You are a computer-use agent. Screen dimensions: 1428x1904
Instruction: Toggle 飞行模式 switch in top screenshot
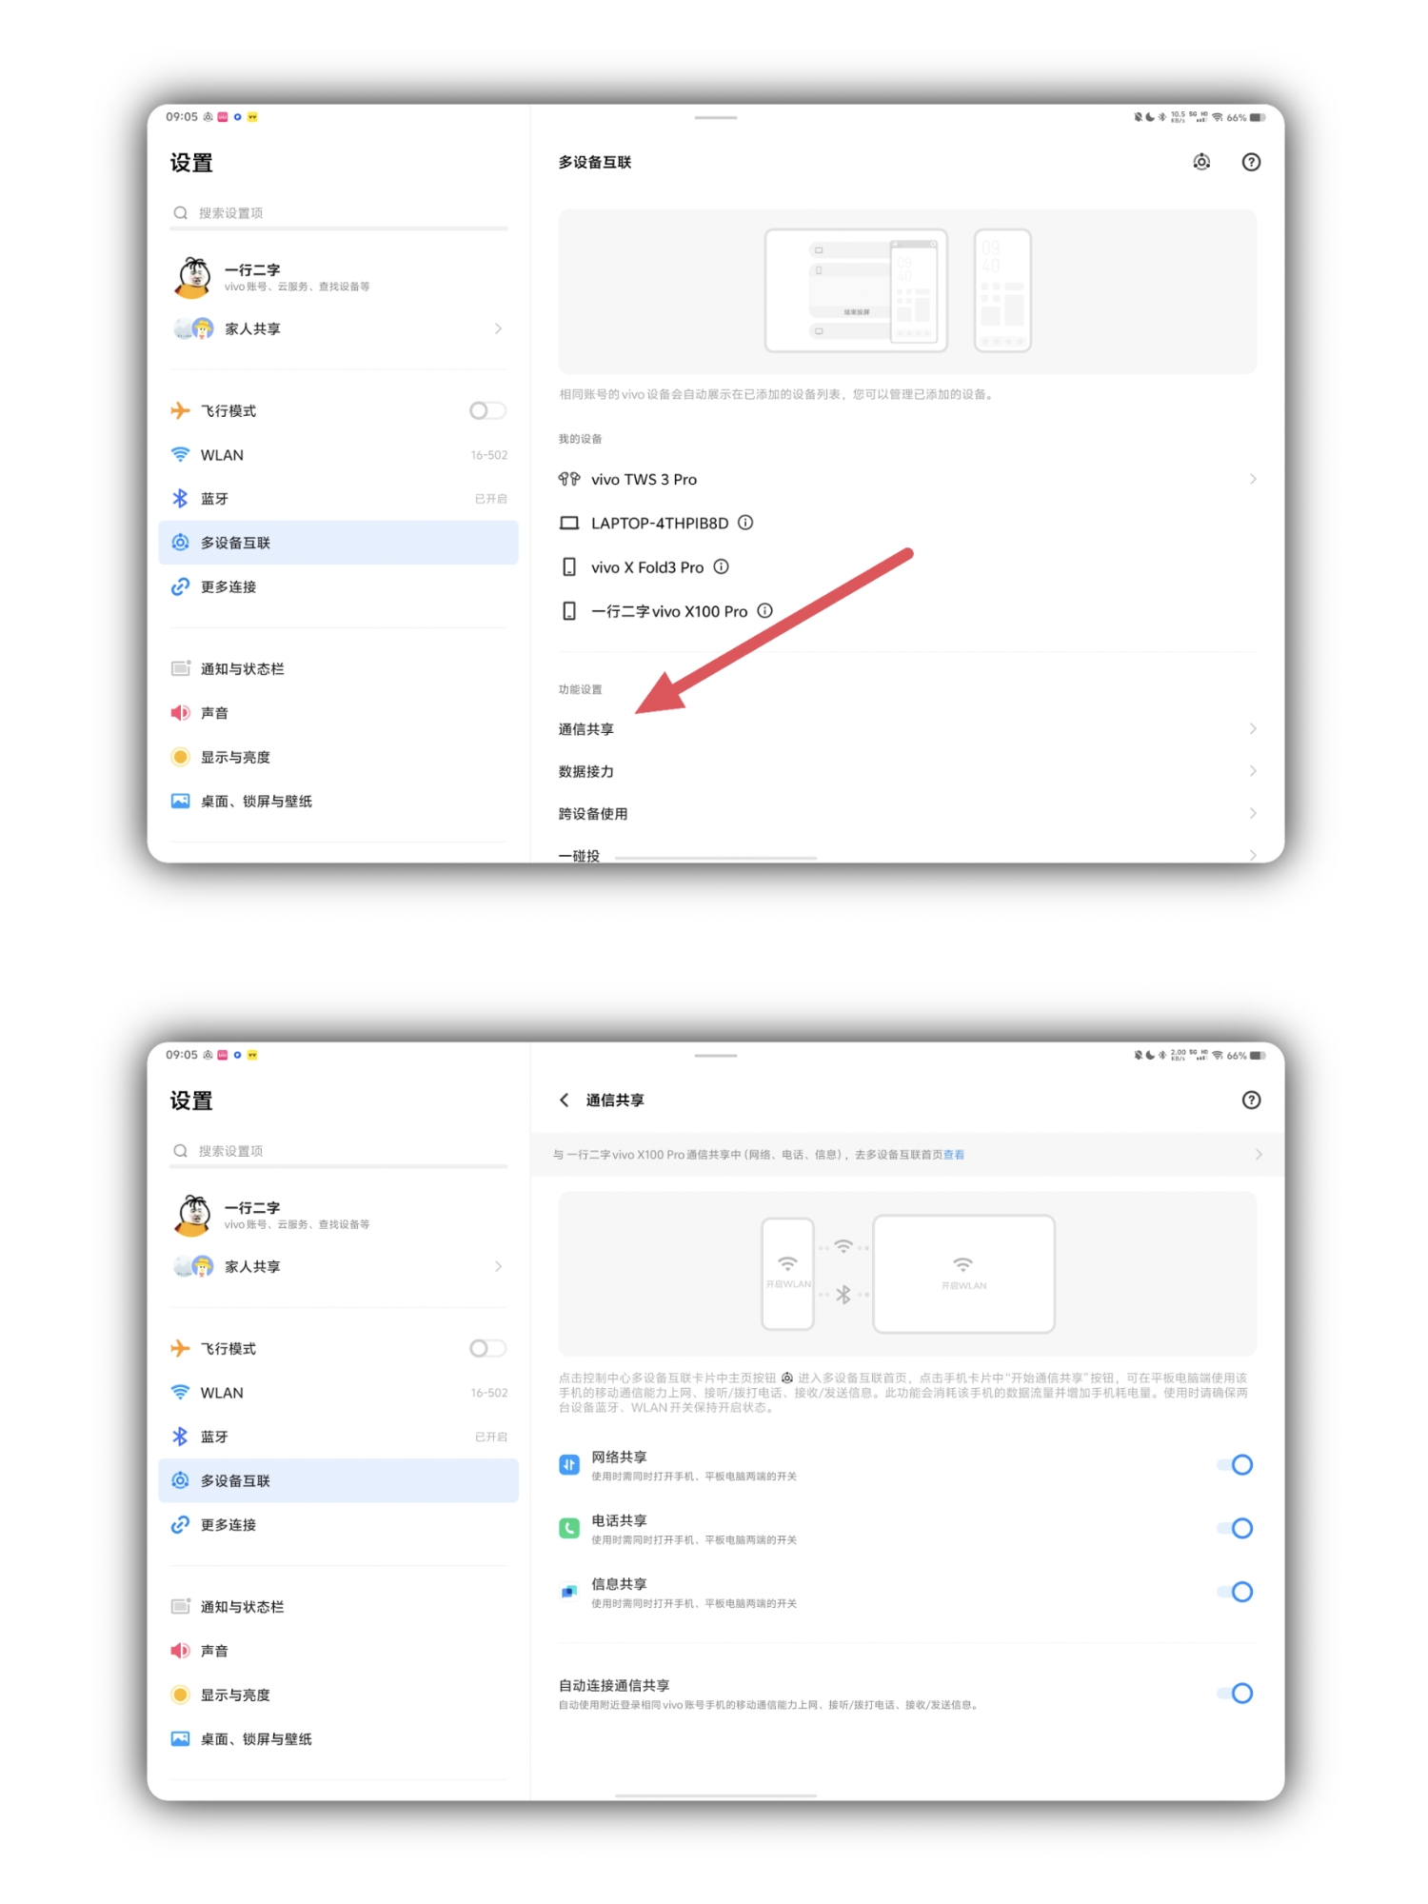(487, 410)
